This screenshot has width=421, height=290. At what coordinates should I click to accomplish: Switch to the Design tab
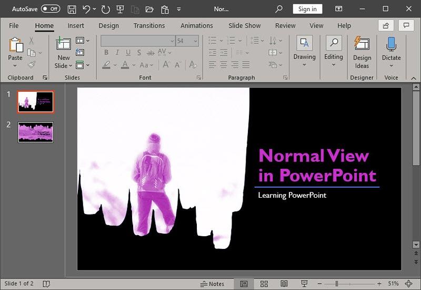tap(108, 25)
